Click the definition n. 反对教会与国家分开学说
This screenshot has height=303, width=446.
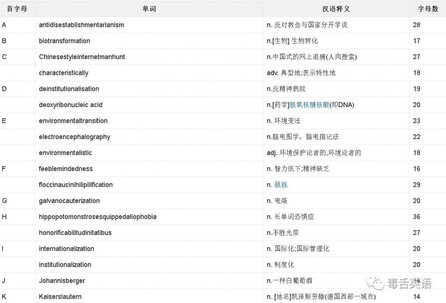(307, 25)
